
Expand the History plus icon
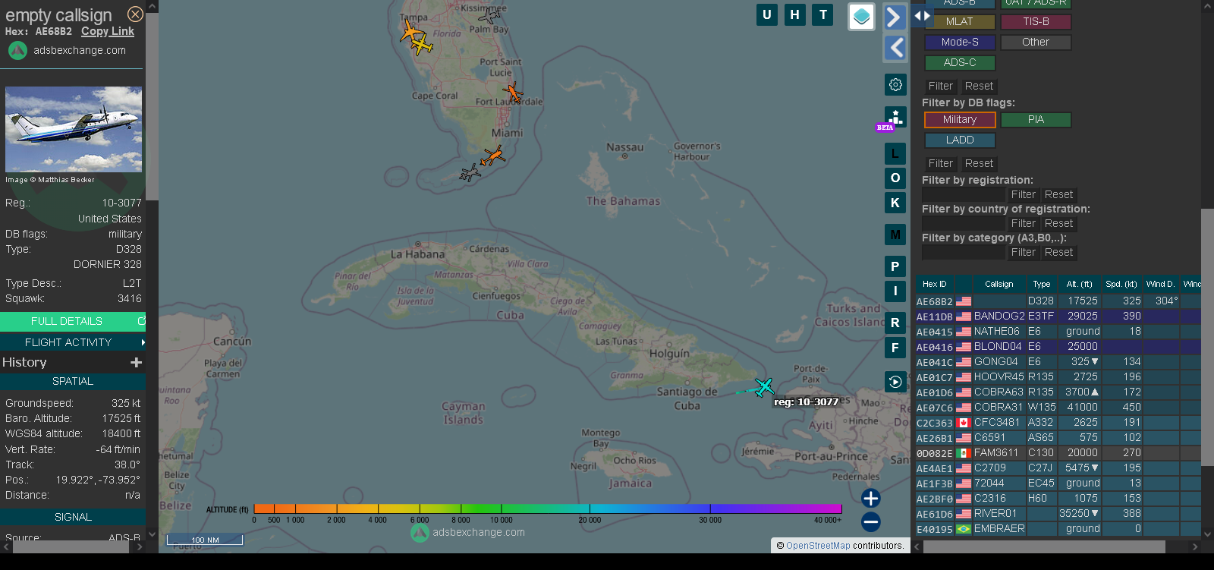point(137,363)
